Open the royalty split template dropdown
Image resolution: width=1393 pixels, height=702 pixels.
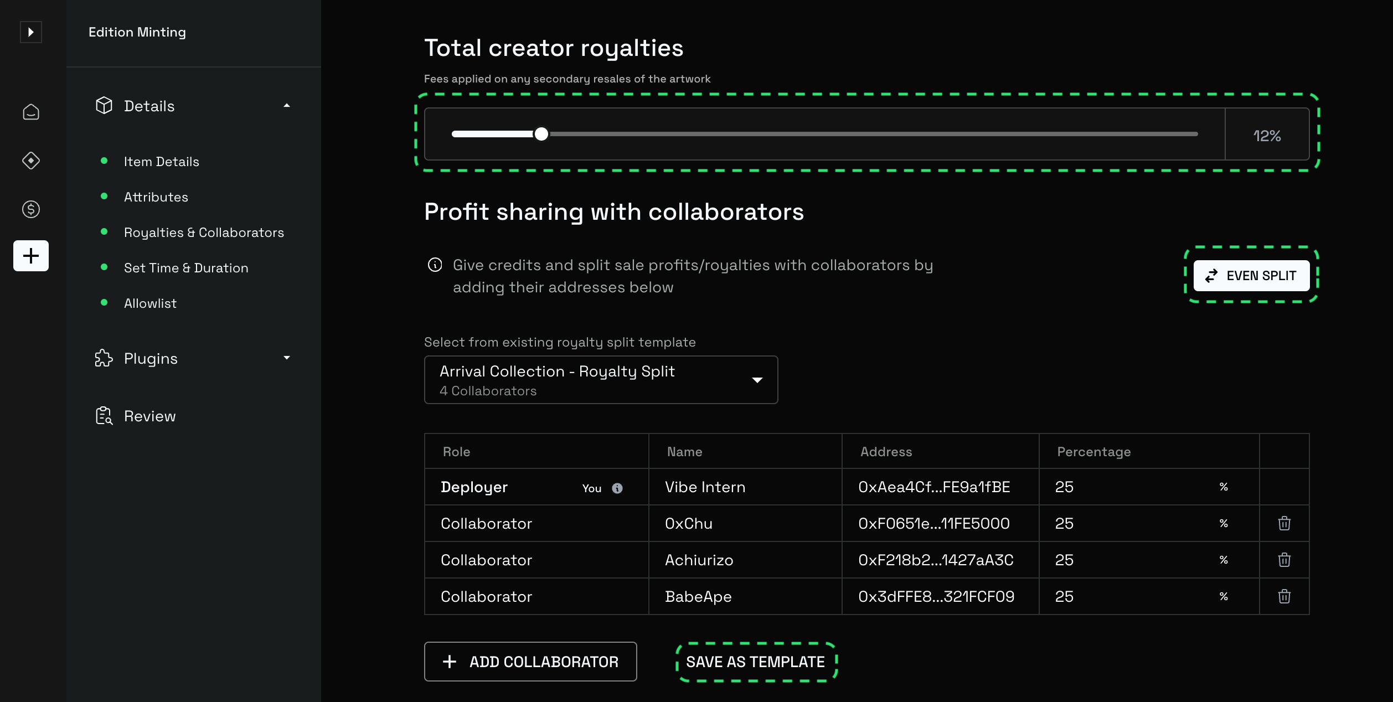601,380
